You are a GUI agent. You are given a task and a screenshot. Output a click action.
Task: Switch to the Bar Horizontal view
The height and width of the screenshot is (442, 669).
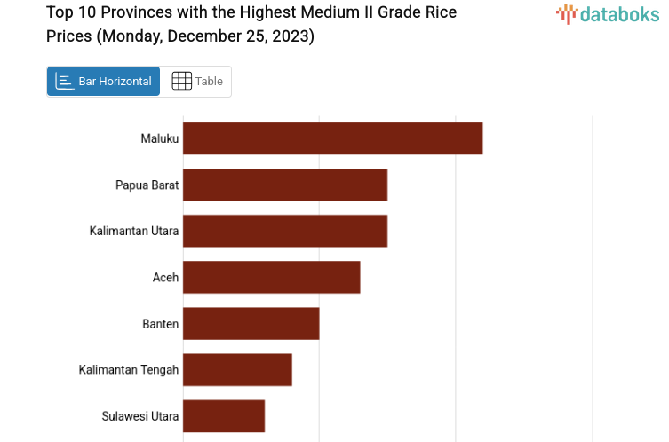pyautogui.click(x=104, y=82)
